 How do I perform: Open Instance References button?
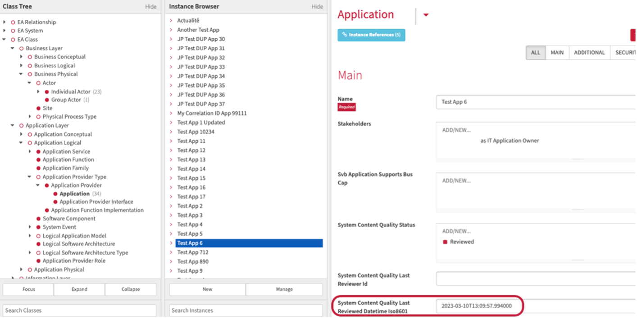[371, 35]
